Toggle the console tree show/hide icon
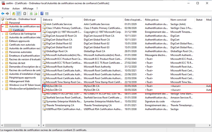 tap(18, 14)
